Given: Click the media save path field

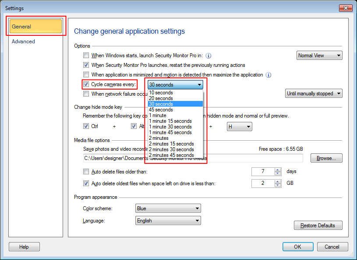Looking at the screenshot, I should tap(193, 158).
